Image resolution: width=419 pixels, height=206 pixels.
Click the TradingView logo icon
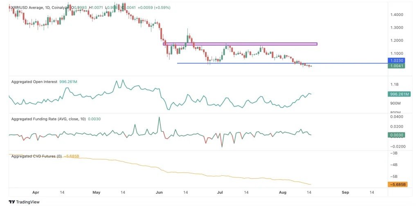pos(12,202)
